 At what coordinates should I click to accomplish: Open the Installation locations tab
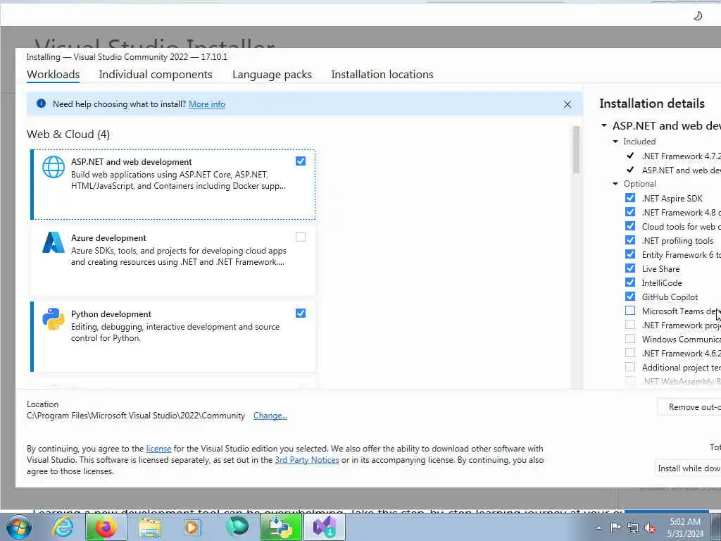[x=382, y=75]
